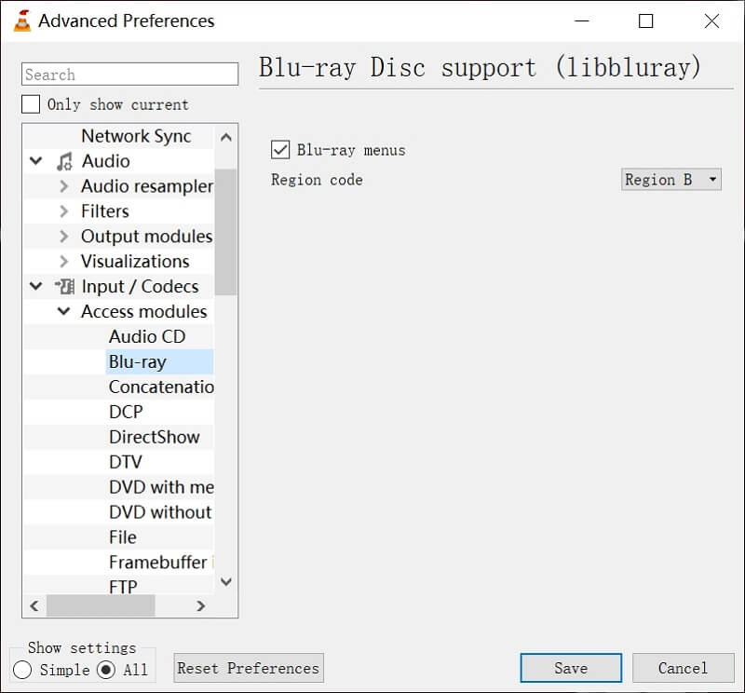Screen dimensions: 745x693
Task: Select Network Sync in the tree
Action: coord(136,136)
